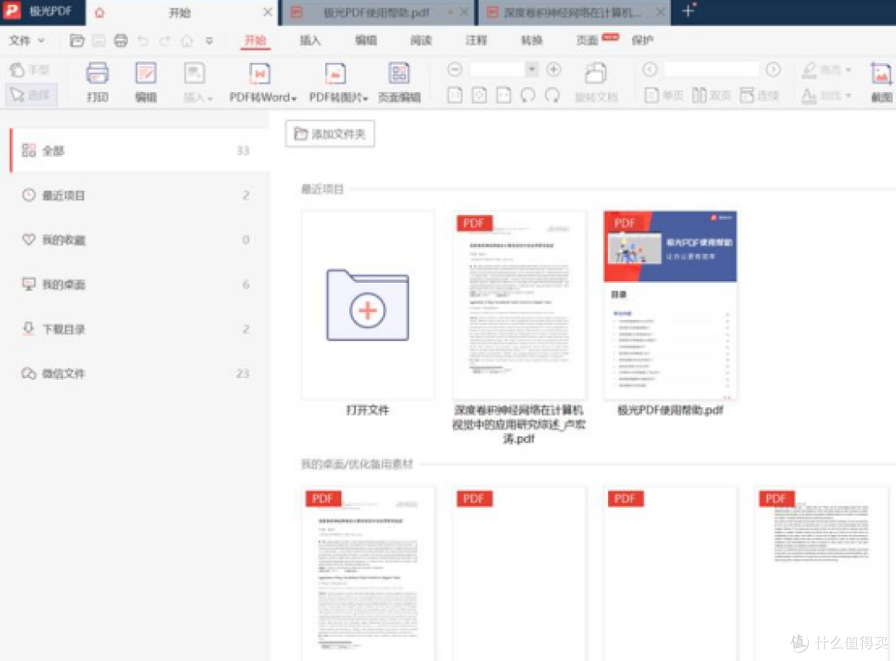Switch to the 插入 ribbon tab
The height and width of the screenshot is (661, 896).
(x=310, y=40)
